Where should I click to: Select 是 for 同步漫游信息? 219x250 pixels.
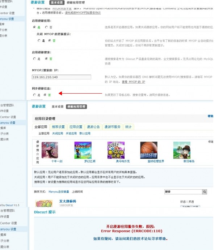34,95
